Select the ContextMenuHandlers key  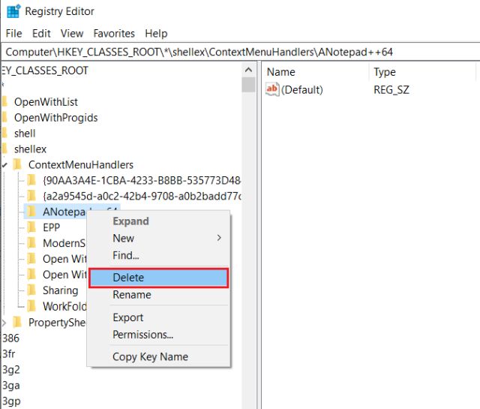click(81, 165)
